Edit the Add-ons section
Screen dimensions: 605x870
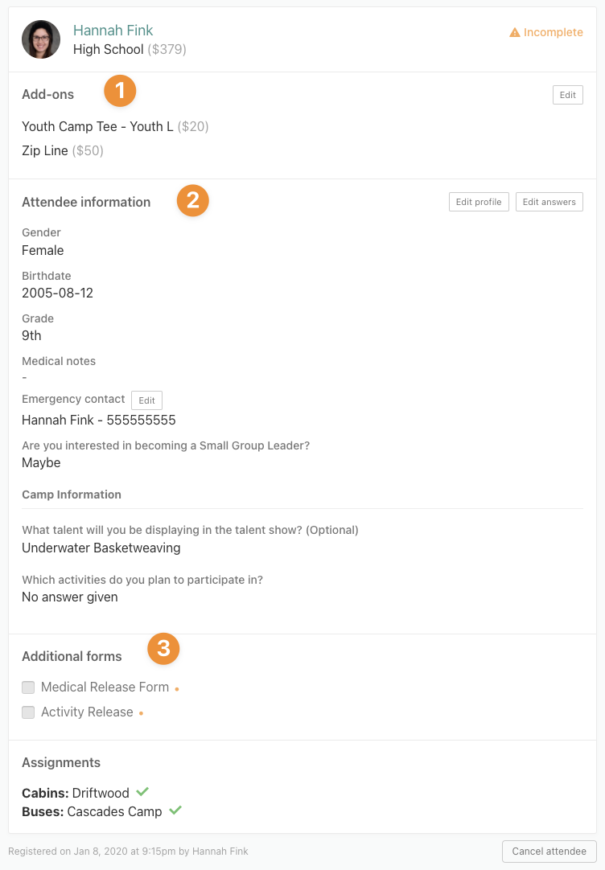(568, 95)
